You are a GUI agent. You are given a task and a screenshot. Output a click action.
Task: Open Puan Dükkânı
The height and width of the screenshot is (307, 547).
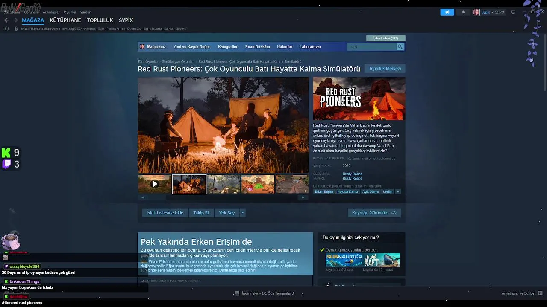[x=258, y=47]
